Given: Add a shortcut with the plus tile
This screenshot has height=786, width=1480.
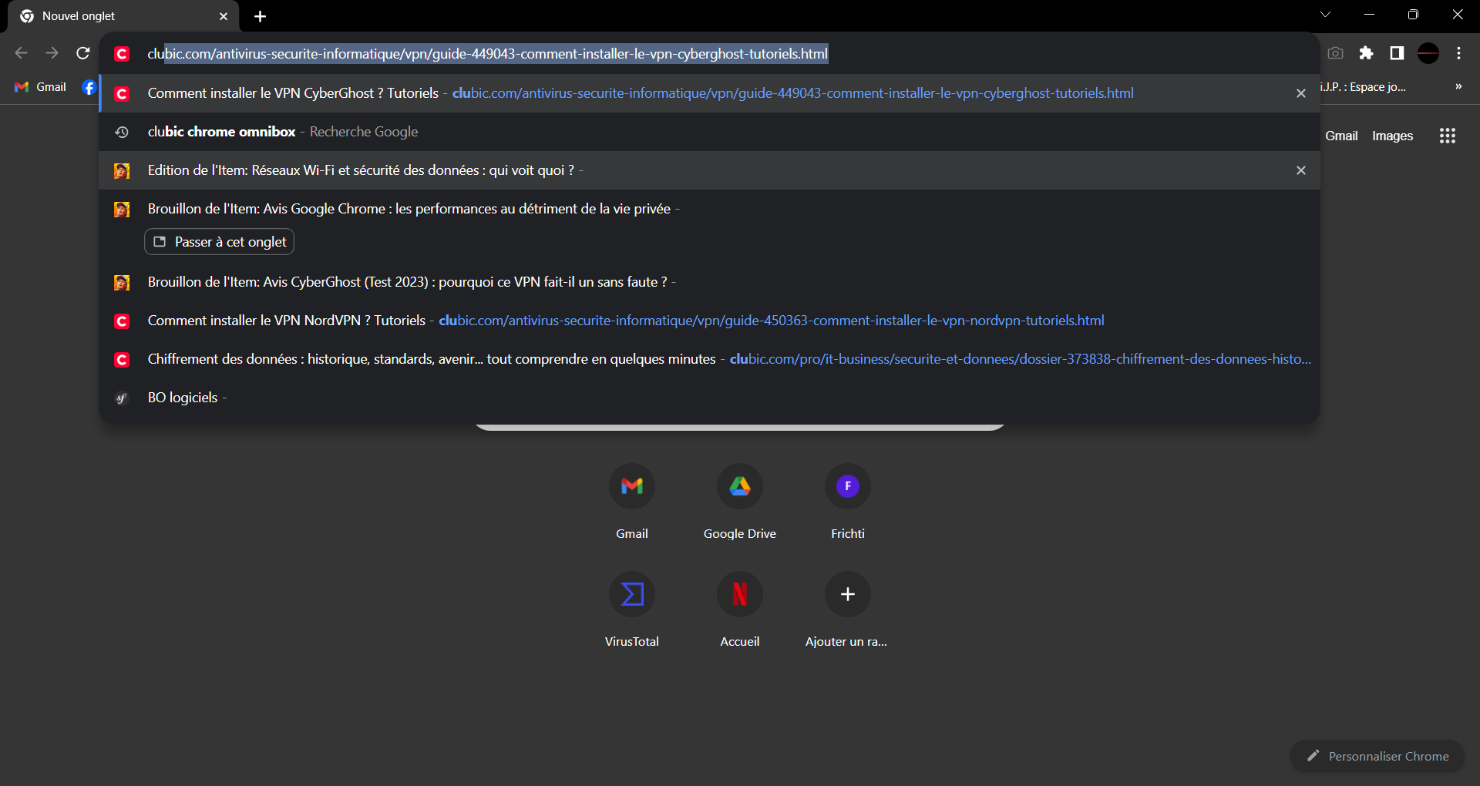Looking at the screenshot, I should [x=848, y=609].
